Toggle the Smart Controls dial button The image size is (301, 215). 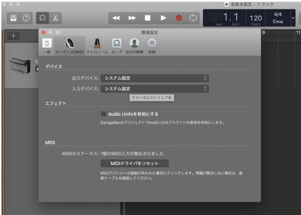[x=42, y=18]
